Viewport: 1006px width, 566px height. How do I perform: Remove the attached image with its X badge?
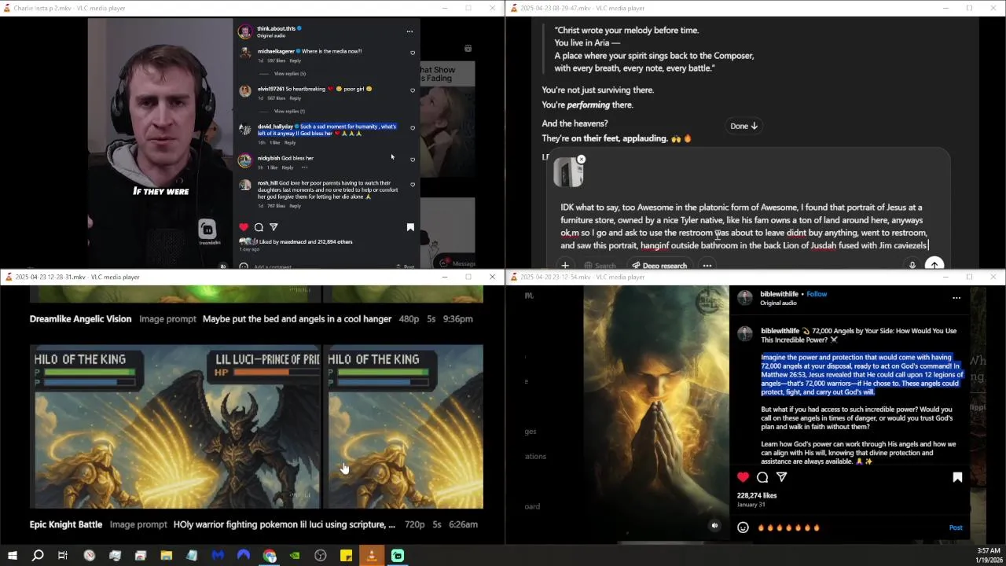tap(581, 160)
